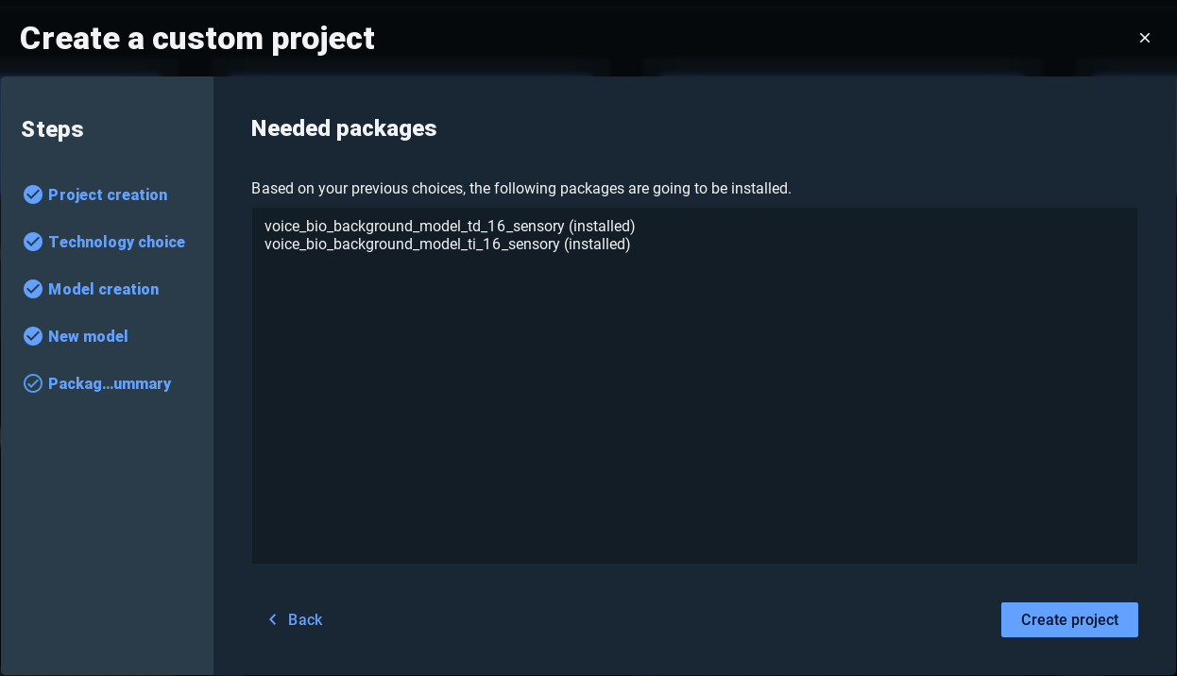
Task: Open the Technology choice step
Action: [116, 242]
